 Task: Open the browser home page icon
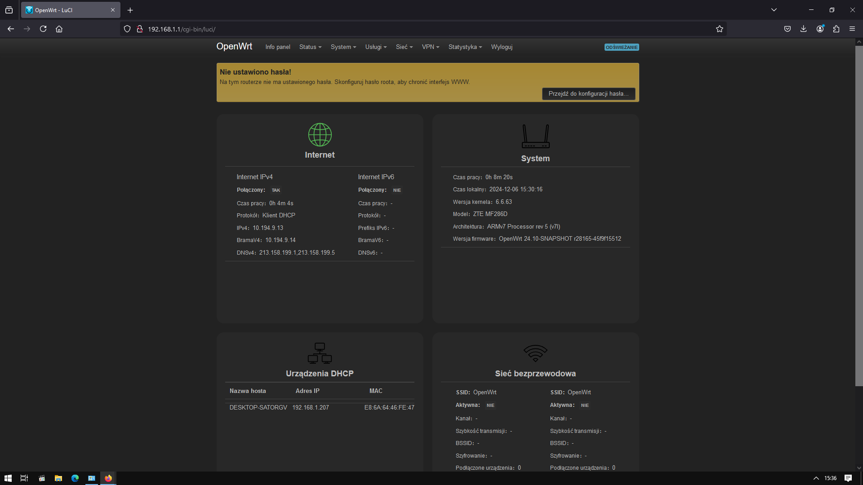coord(59,29)
